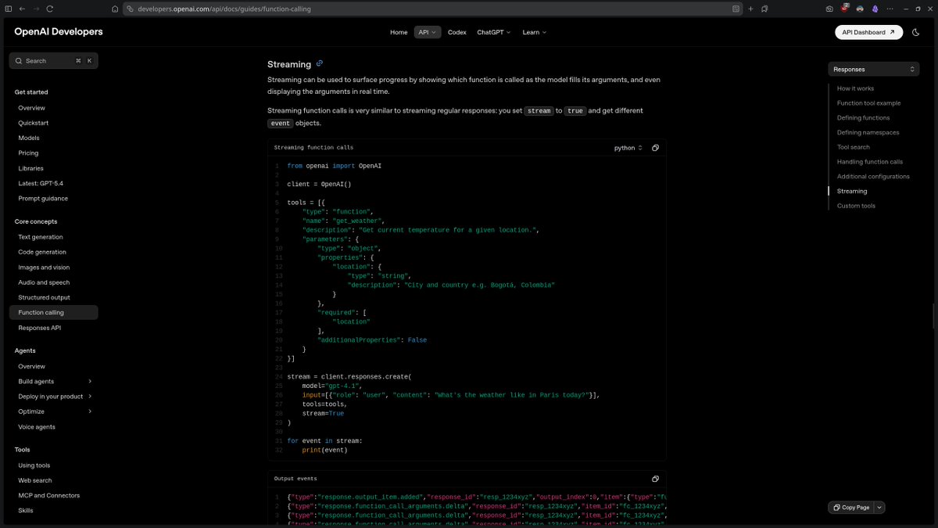The image size is (938, 528).
Task: Open the Models sidebar page
Action: click(29, 138)
